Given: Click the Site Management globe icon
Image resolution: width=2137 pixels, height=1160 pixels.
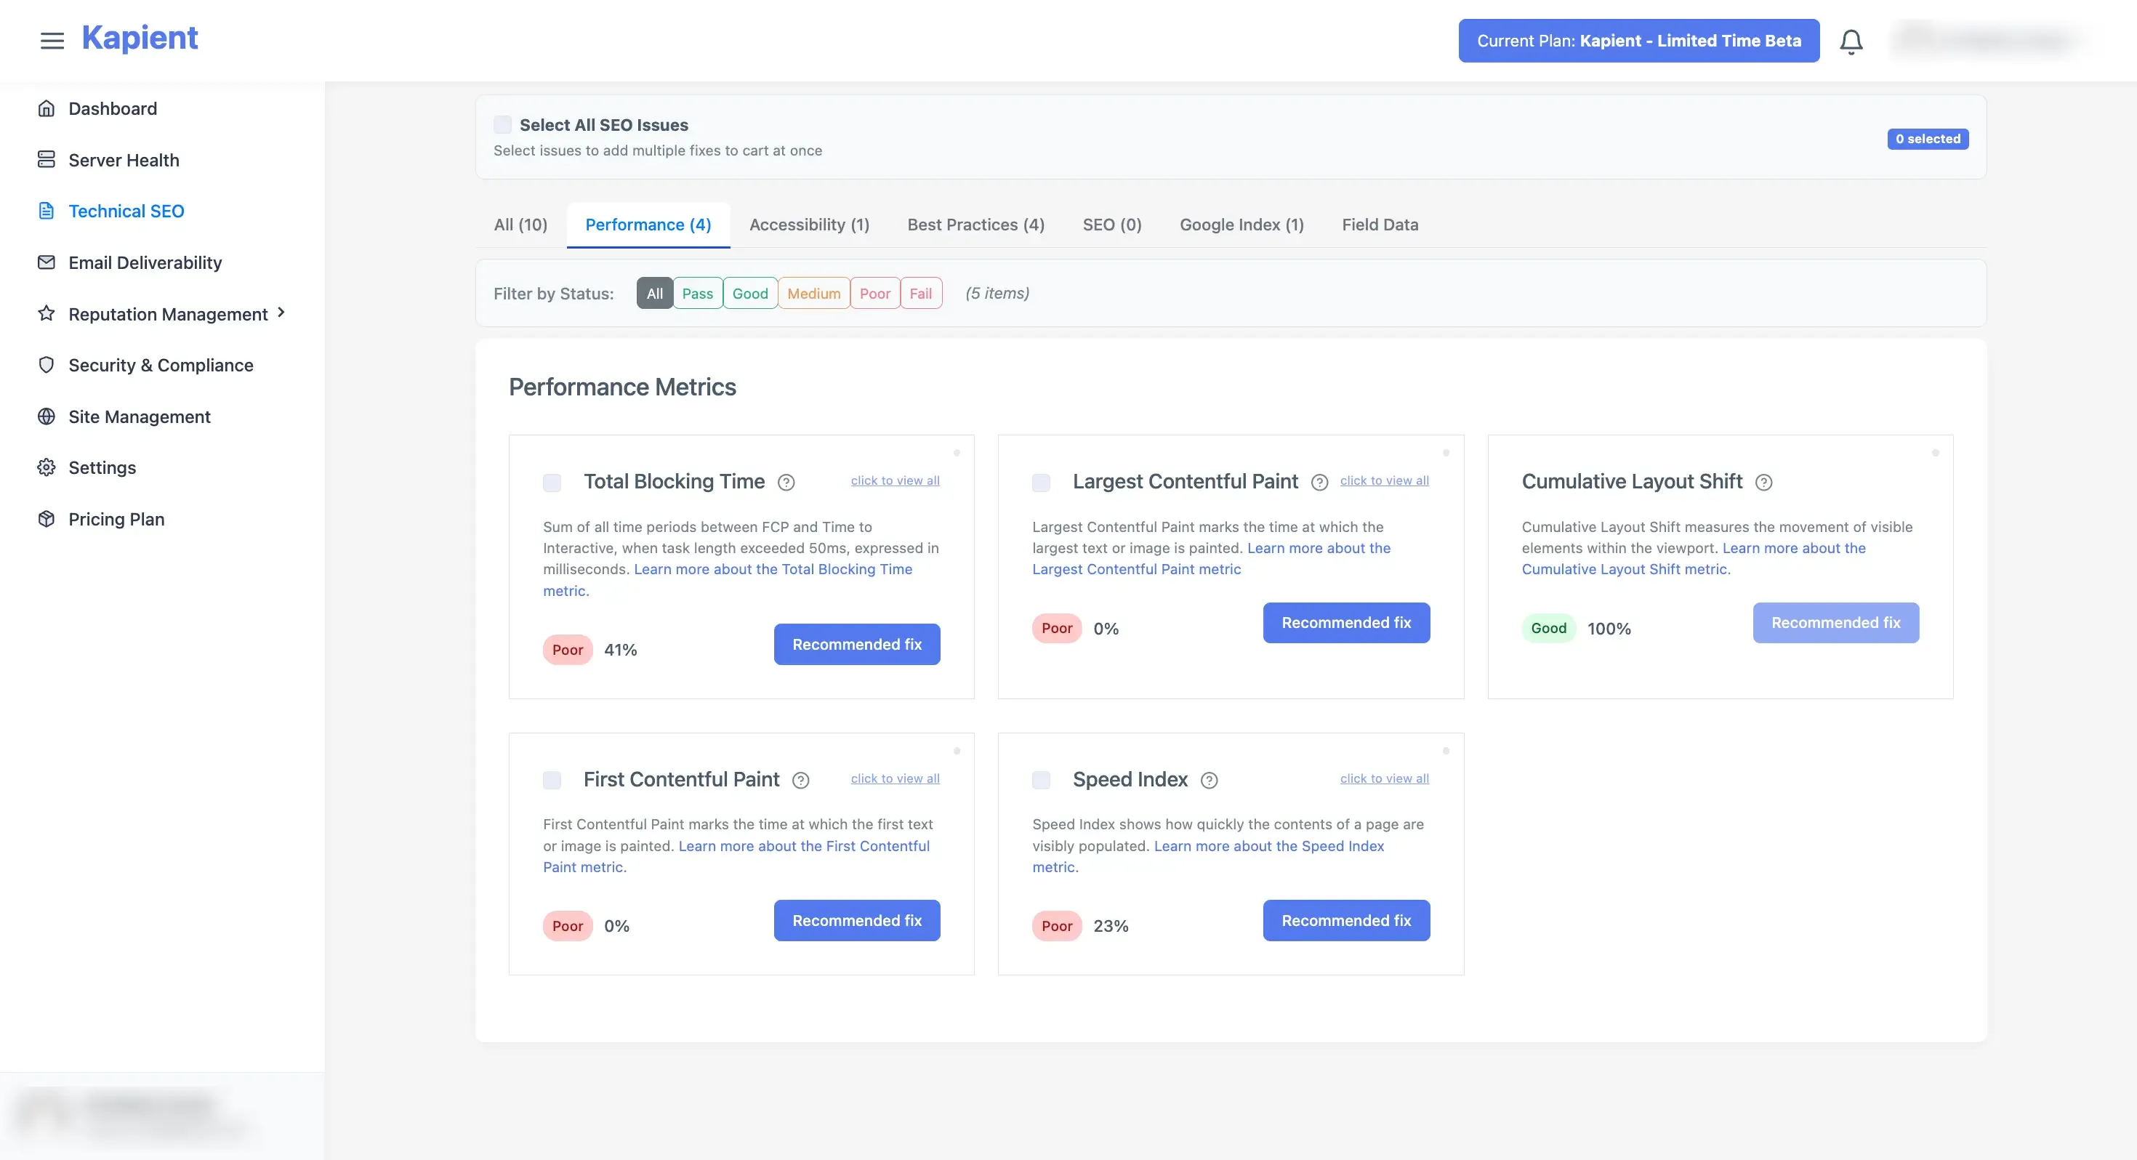Looking at the screenshot, I should click(x=47, y=416).
